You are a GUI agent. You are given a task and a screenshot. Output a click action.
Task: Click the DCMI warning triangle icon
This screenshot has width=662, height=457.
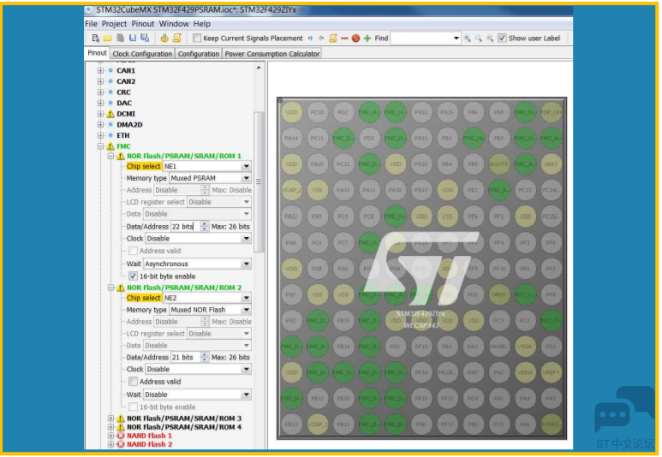click(x=110, y=114)
